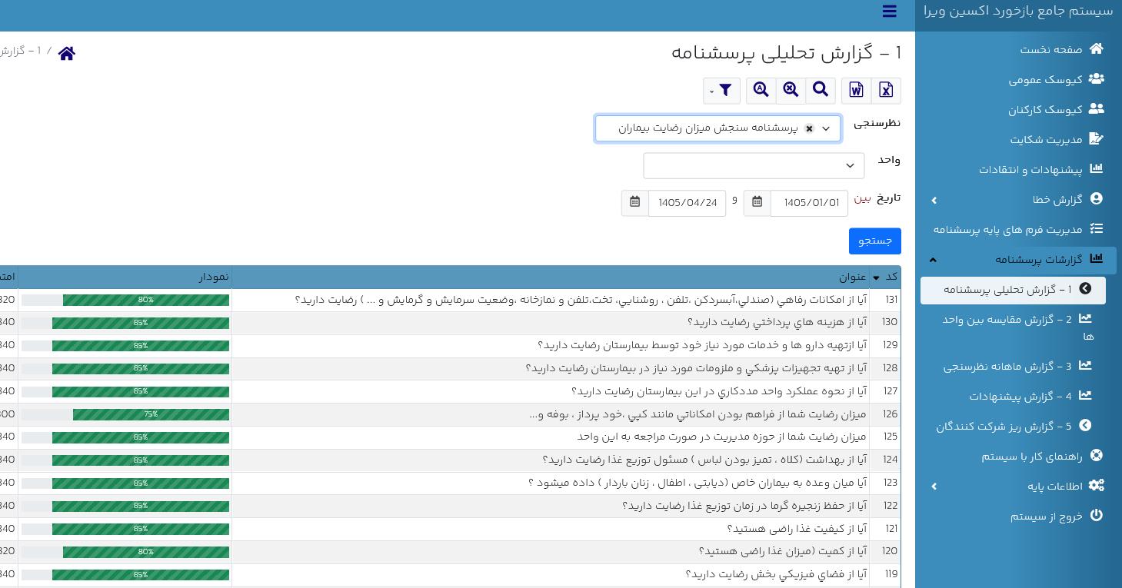
Task: Click the magnifier with X clear-search icon
Action: 791,91
